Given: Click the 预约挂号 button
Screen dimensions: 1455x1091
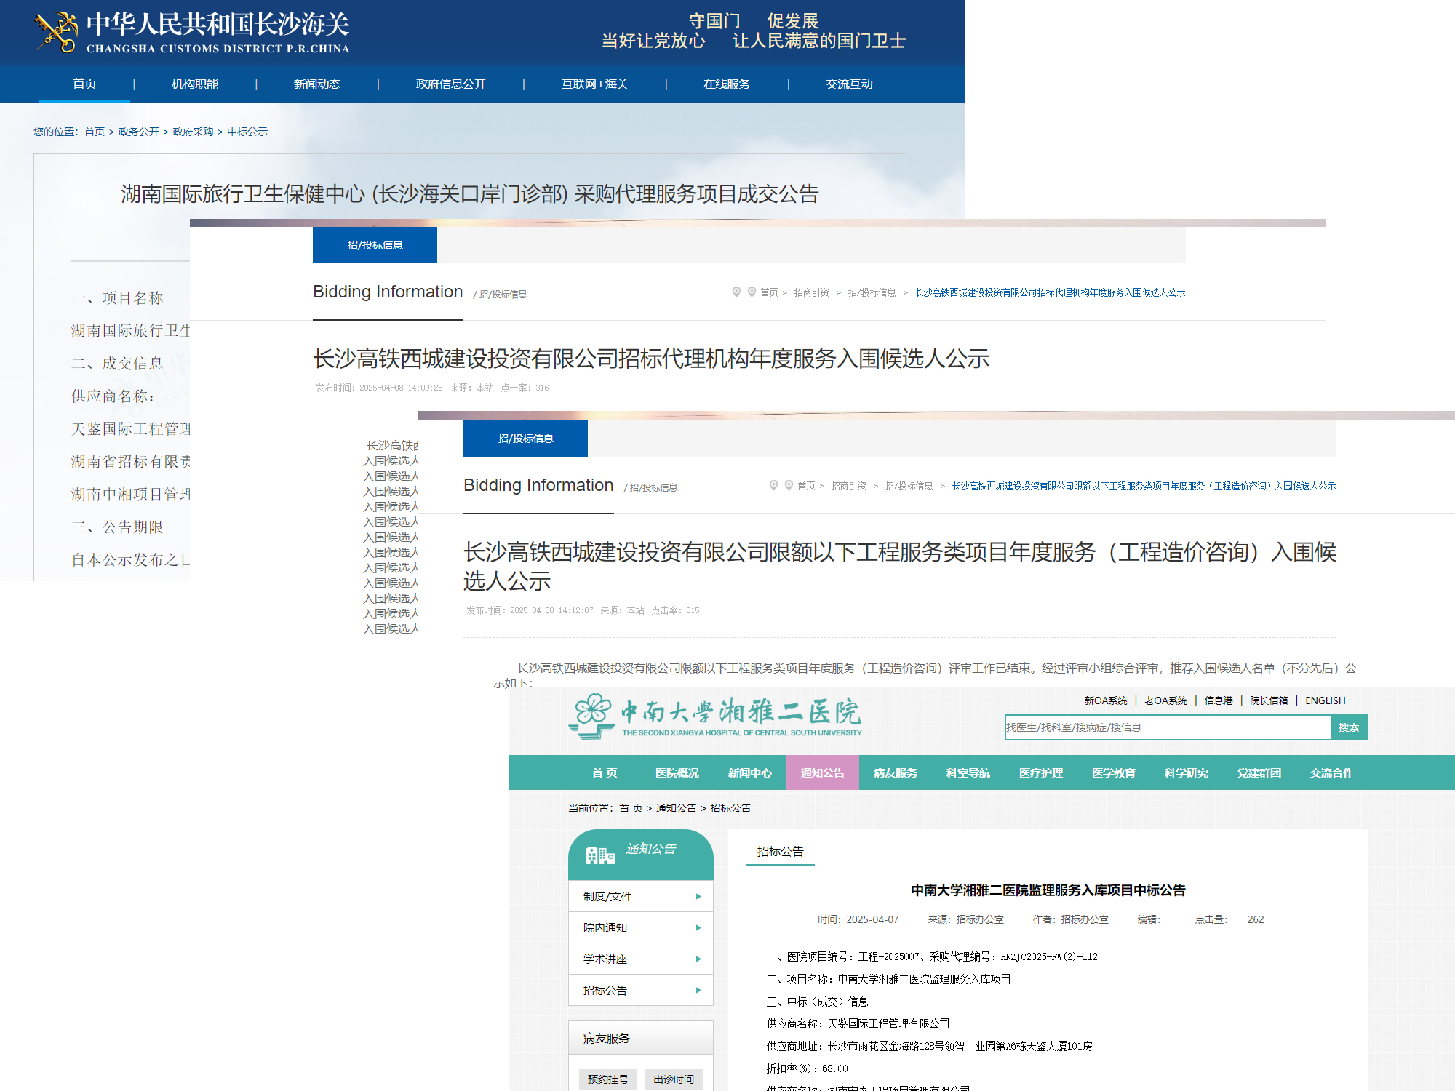Looking at the screenshot, I should [608, 1079].
